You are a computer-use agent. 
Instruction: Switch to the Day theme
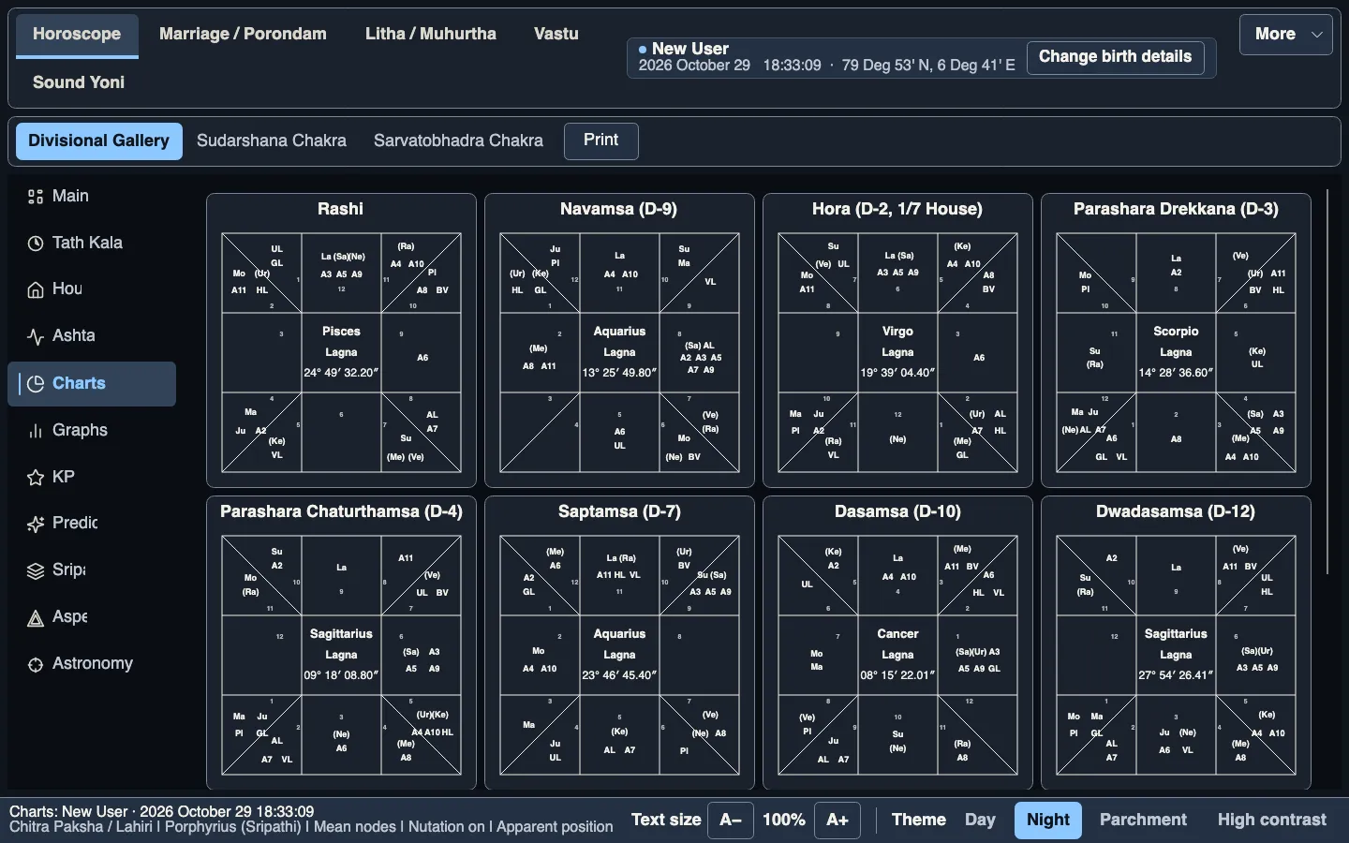pyautogui.click(x=980, y=821)
